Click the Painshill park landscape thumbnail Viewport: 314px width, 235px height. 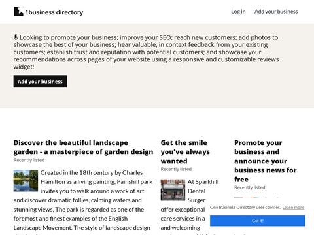click(26, 181)
